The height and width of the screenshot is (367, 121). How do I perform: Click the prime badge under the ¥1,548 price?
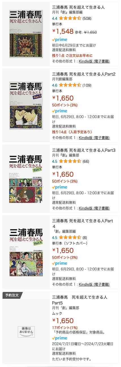pos(60,40)
